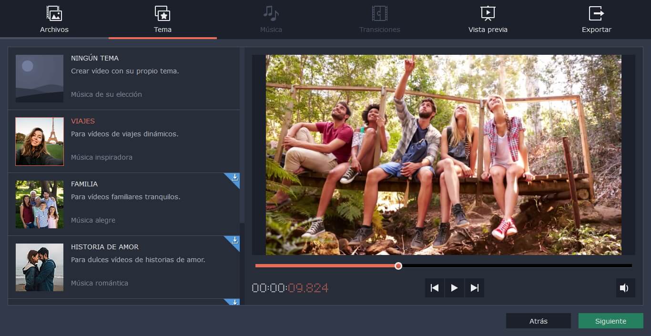This screenshot has width=651, height=336.
Task: Open the Archivos tab icon
Action: pos(54,13)
